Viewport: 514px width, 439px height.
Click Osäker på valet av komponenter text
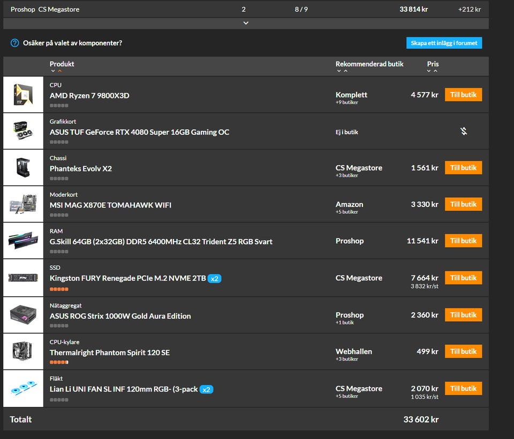pos(72,43)
